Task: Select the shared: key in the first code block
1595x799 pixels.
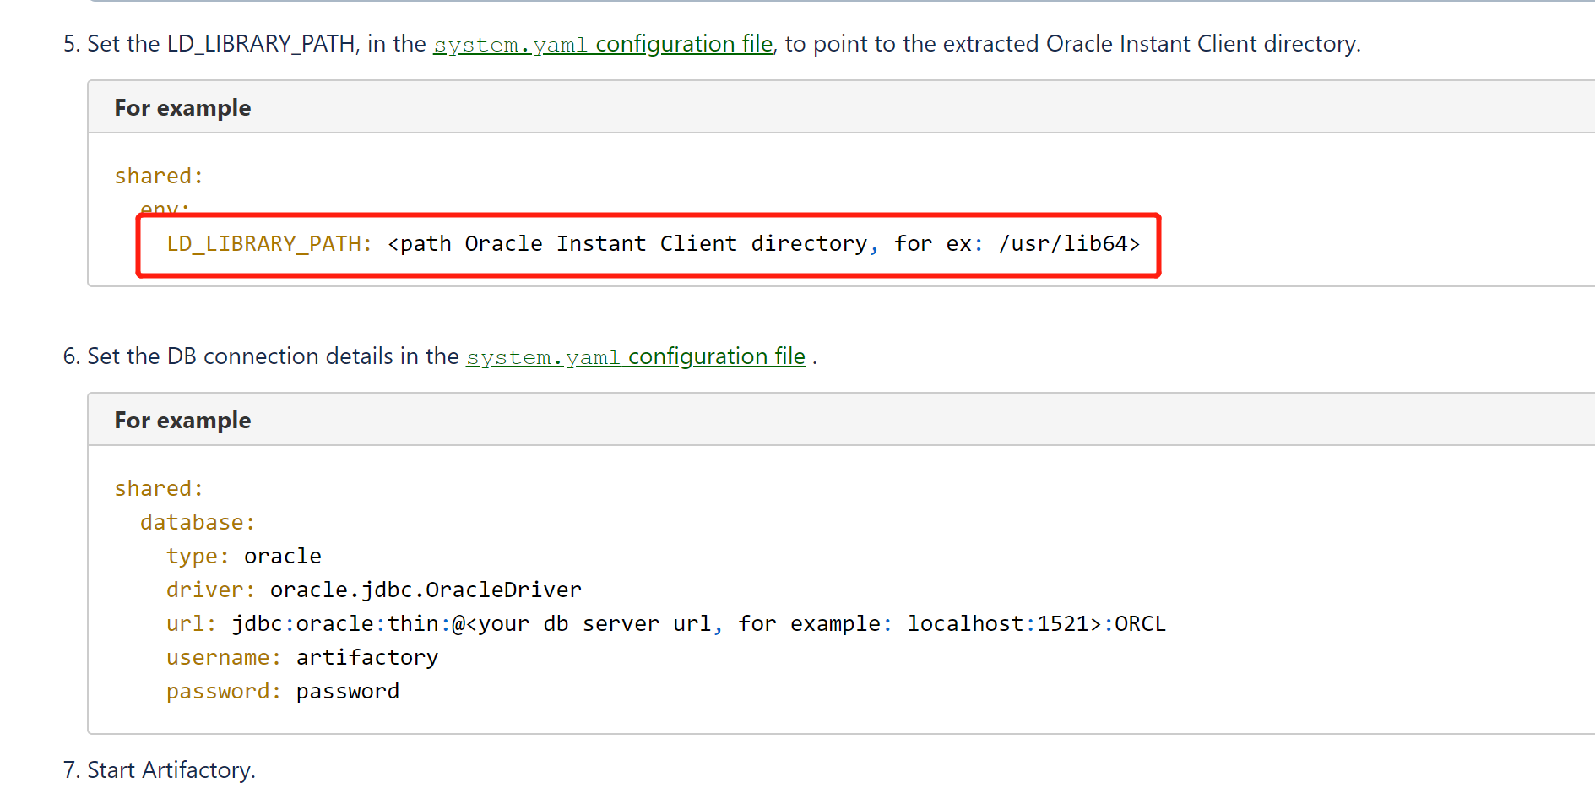Action: click(158, 175)
